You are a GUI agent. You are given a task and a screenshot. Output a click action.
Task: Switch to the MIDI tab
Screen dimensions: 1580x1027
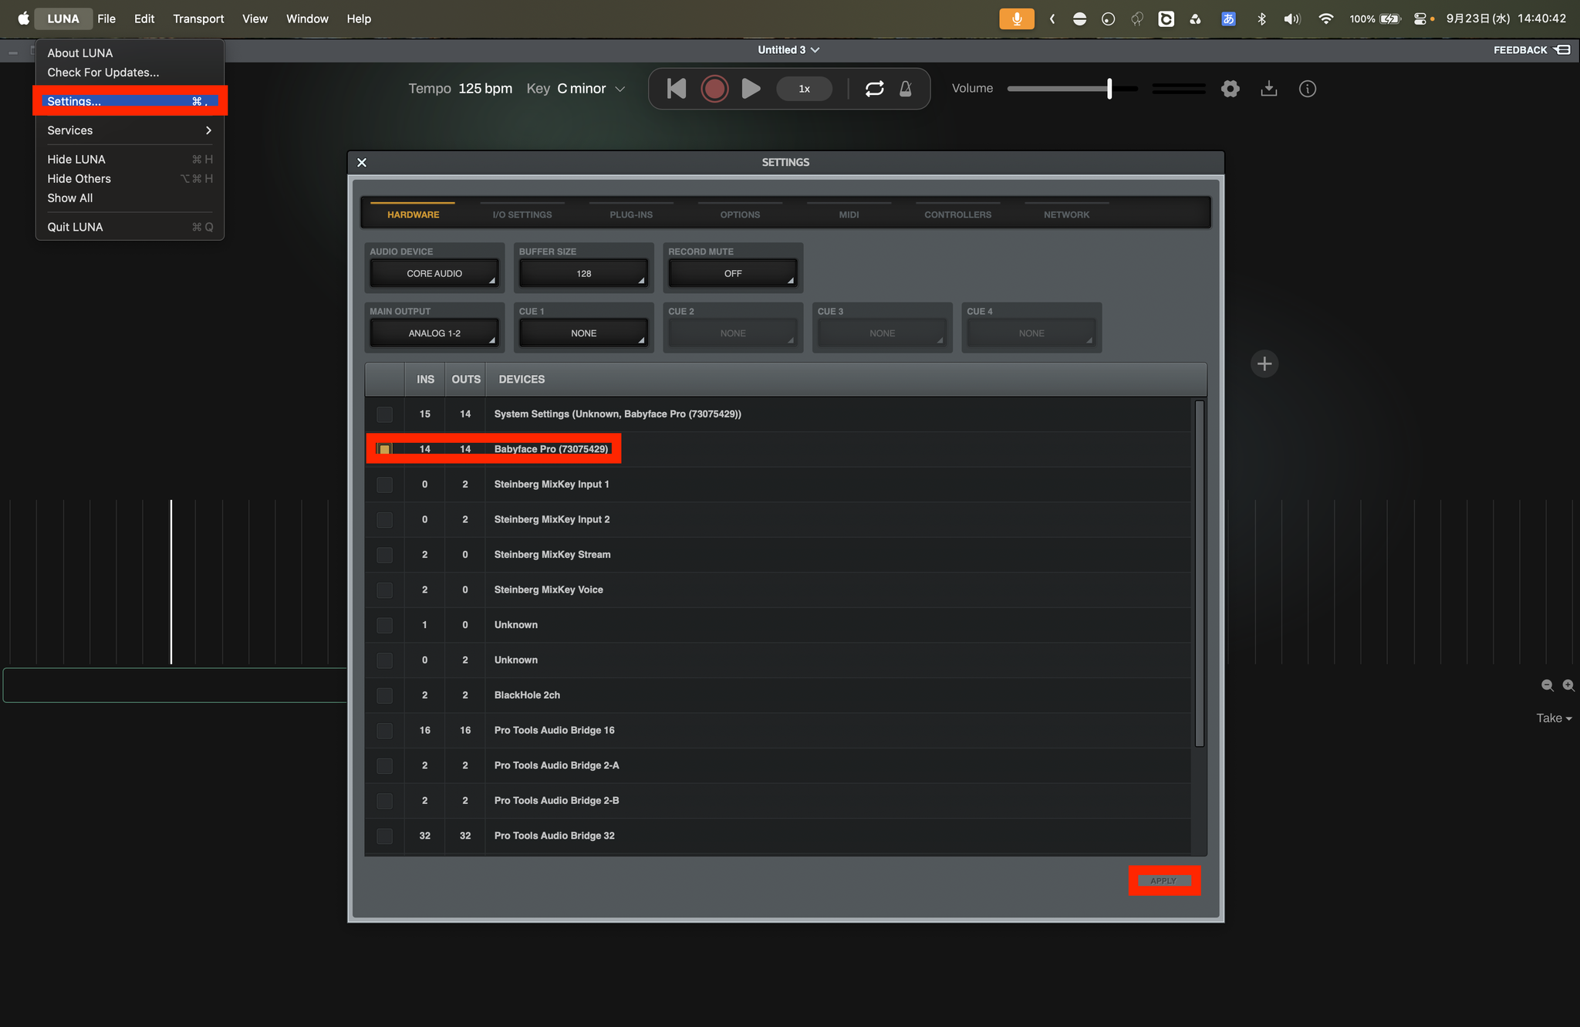[849, 215]
